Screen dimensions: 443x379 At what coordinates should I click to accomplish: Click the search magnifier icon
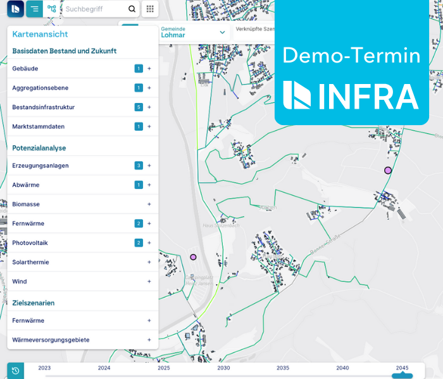tap(132, 9)
